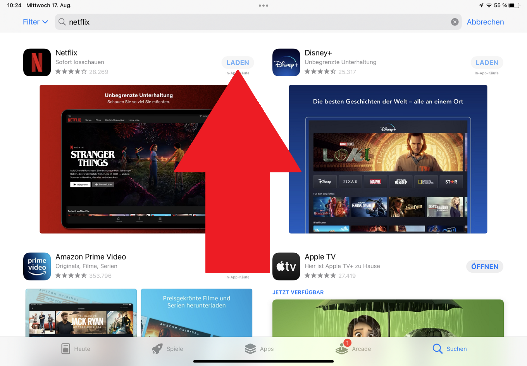Open the Netflix app title
Viewport: 527px width, 366px height.
(x=66, y=53)
